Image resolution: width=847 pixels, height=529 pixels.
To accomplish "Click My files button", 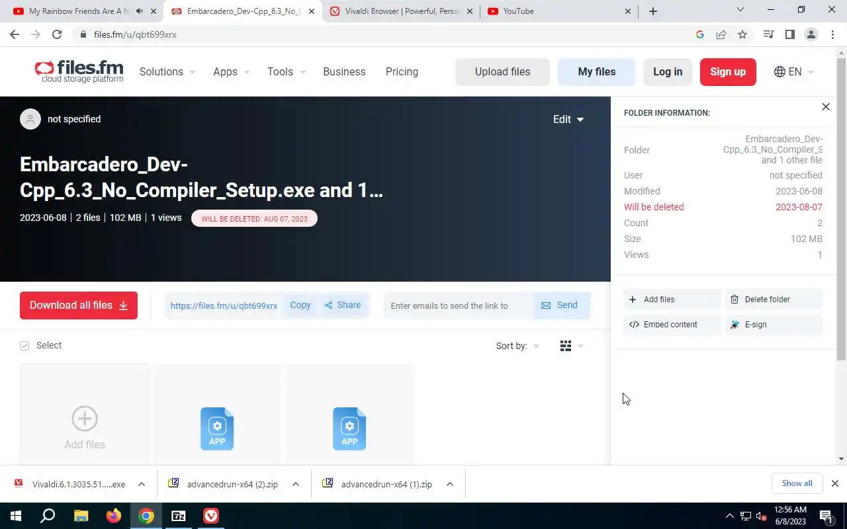I will tap(597, 72).
